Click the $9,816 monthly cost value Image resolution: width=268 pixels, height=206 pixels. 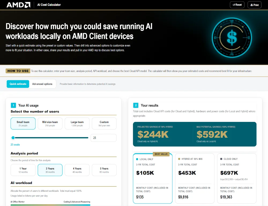[x=183, y=197]
